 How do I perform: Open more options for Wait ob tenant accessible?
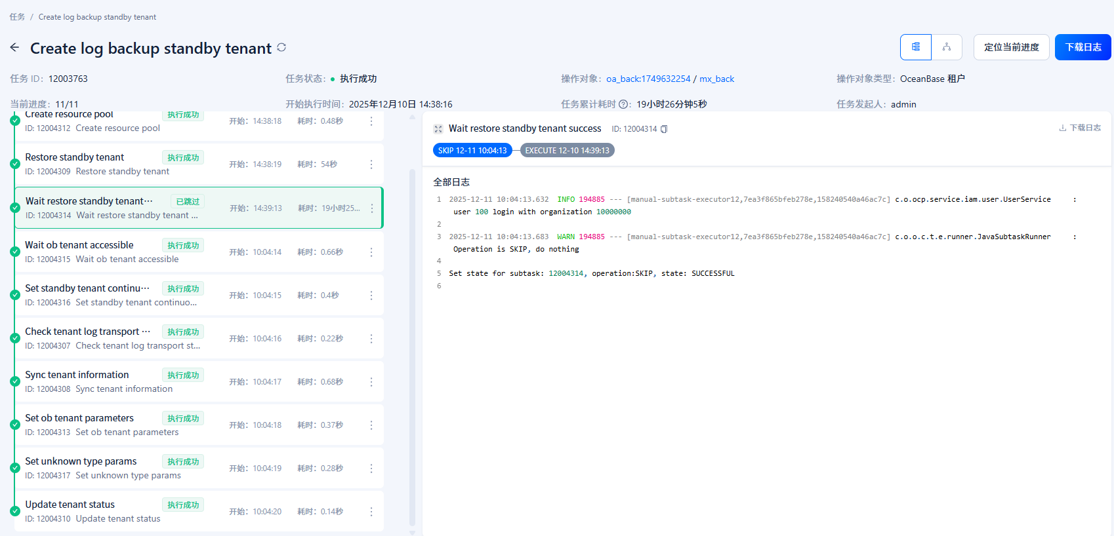371,252
